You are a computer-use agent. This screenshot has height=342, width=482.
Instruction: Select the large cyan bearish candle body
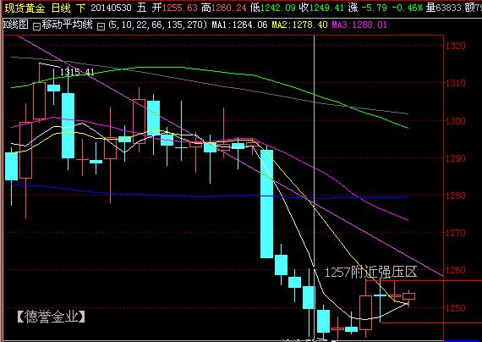(266, 204)
